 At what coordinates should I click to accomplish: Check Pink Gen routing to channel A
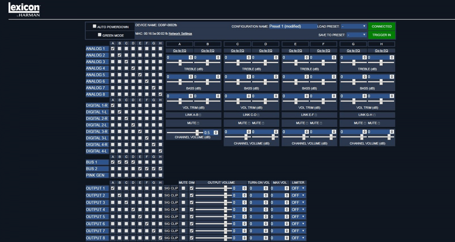[113, 175]
